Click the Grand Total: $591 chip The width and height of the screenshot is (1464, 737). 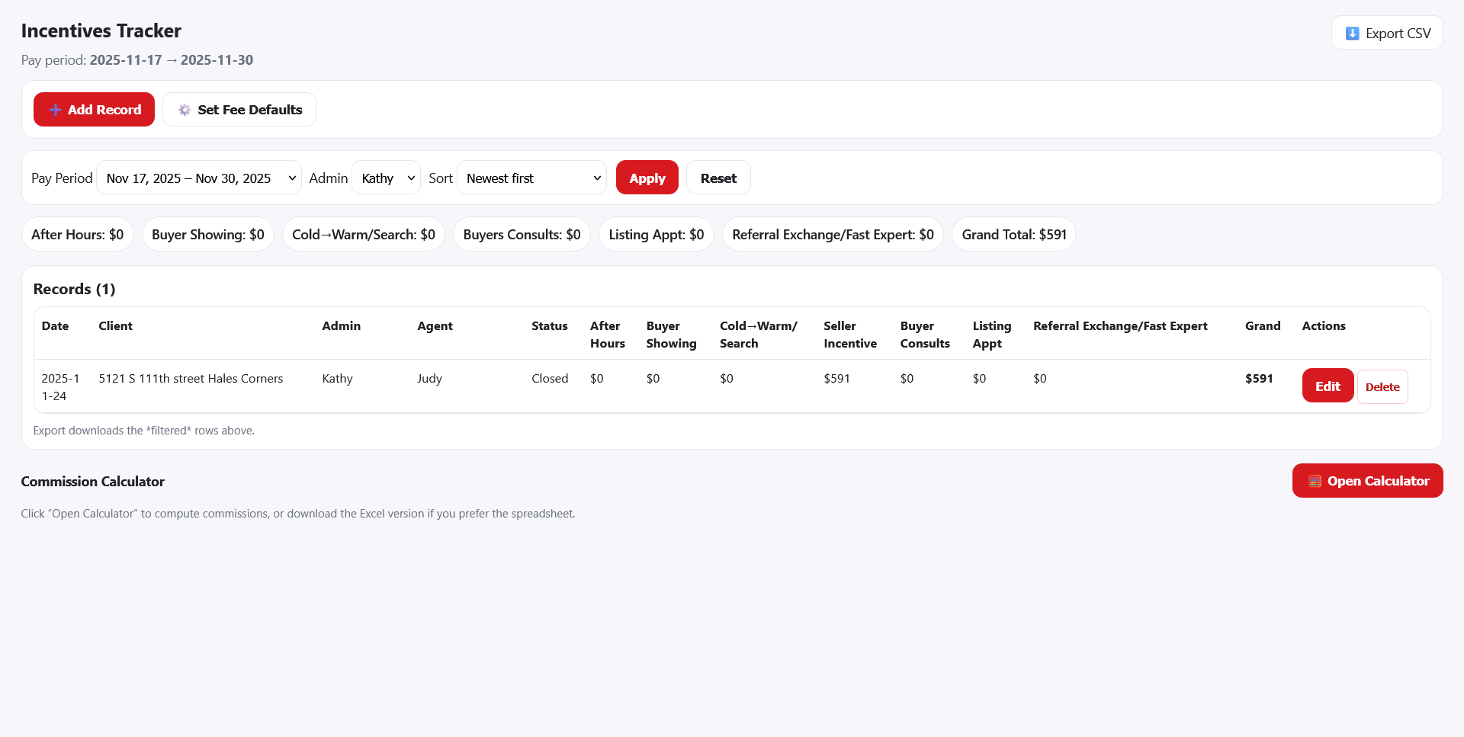[1014, 235]
